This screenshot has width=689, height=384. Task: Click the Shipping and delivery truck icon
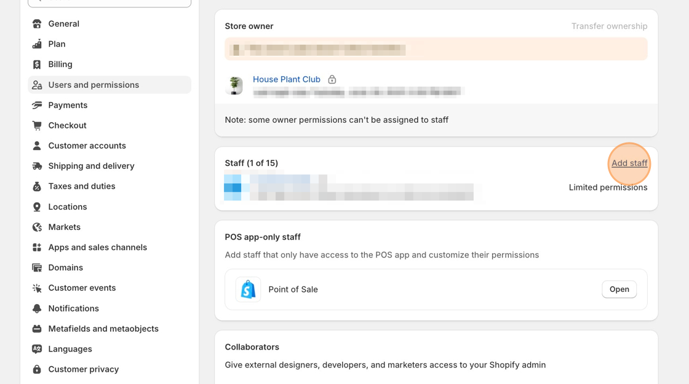tap(37, 166)
